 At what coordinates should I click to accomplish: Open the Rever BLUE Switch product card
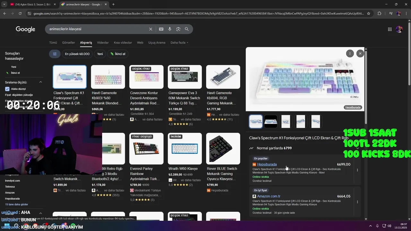[223, 162]
